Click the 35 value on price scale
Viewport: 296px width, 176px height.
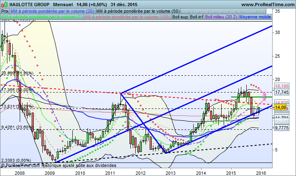pyautogui.click(x=277, y=11)
